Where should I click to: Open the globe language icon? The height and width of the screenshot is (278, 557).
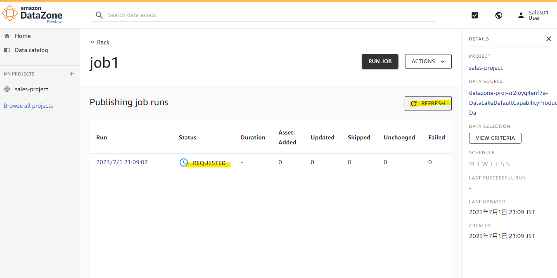pos(499,15)
